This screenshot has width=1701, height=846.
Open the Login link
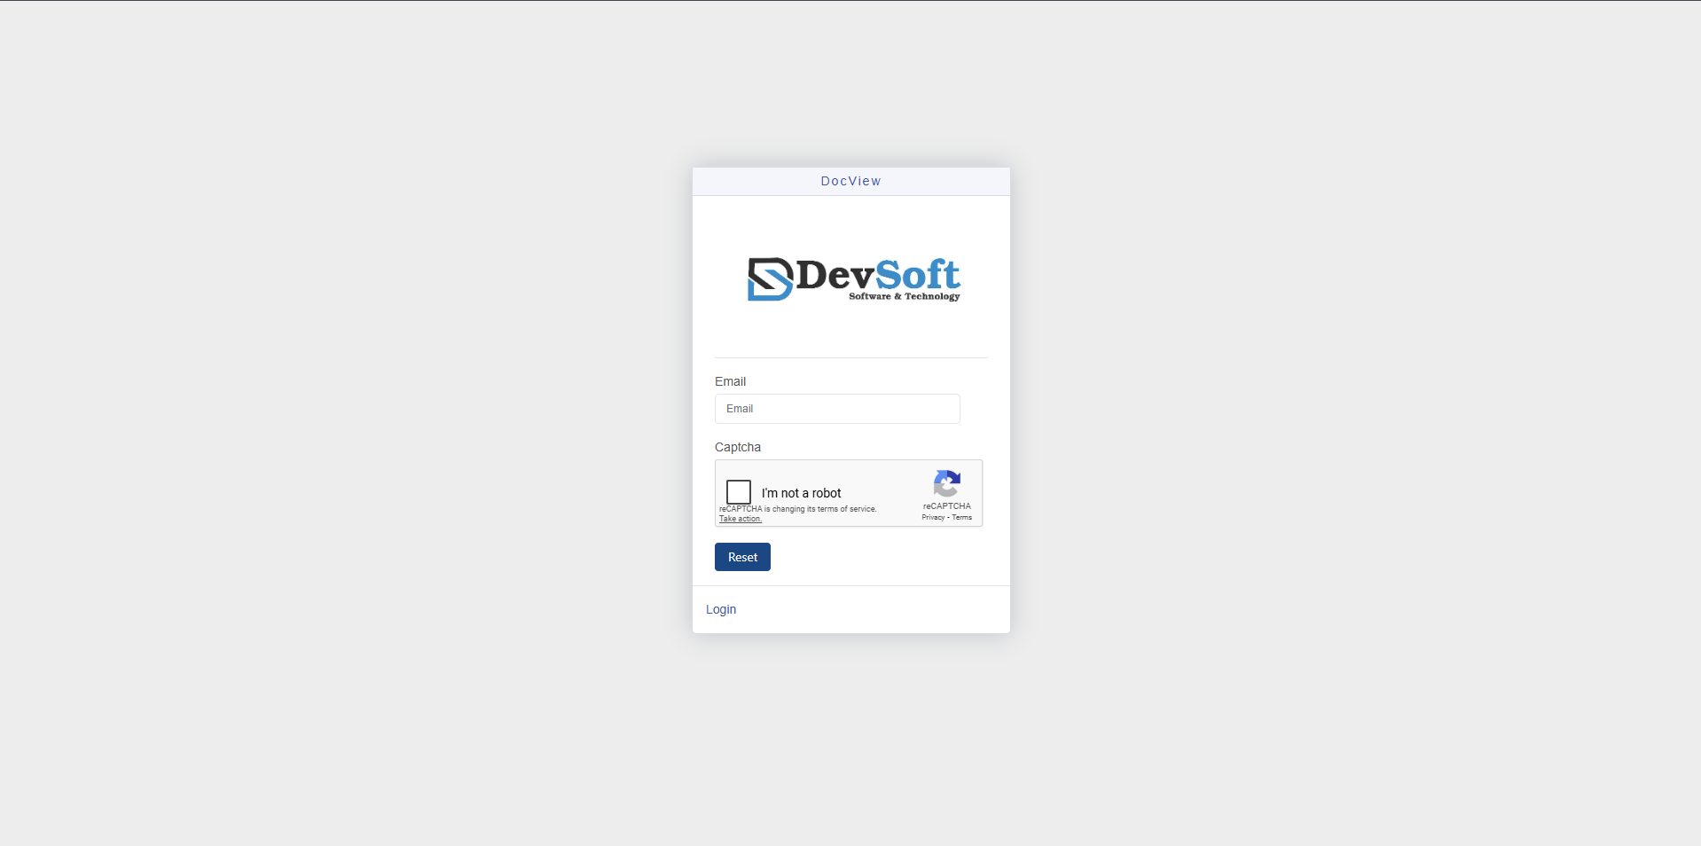point(721,609)
